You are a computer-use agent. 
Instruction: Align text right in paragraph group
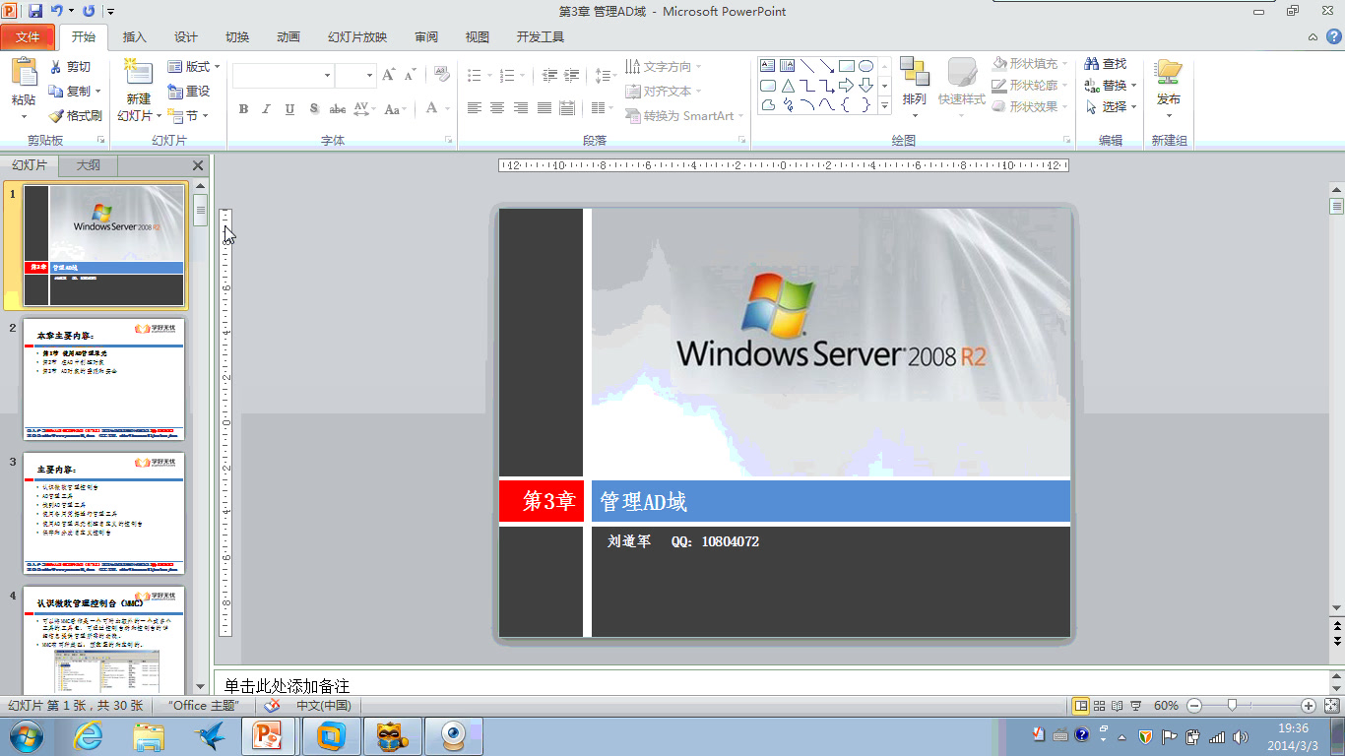tap(521, 108)
